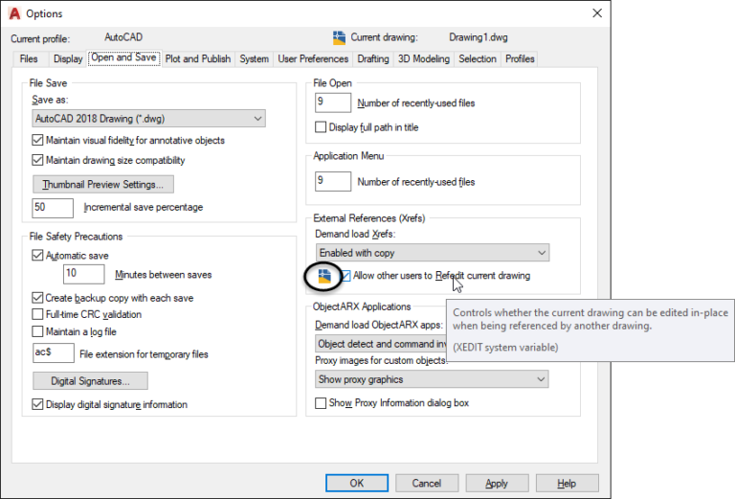Click Thumbnail Preview Settings button
735x499 pixels.
(x=103, y=184)
